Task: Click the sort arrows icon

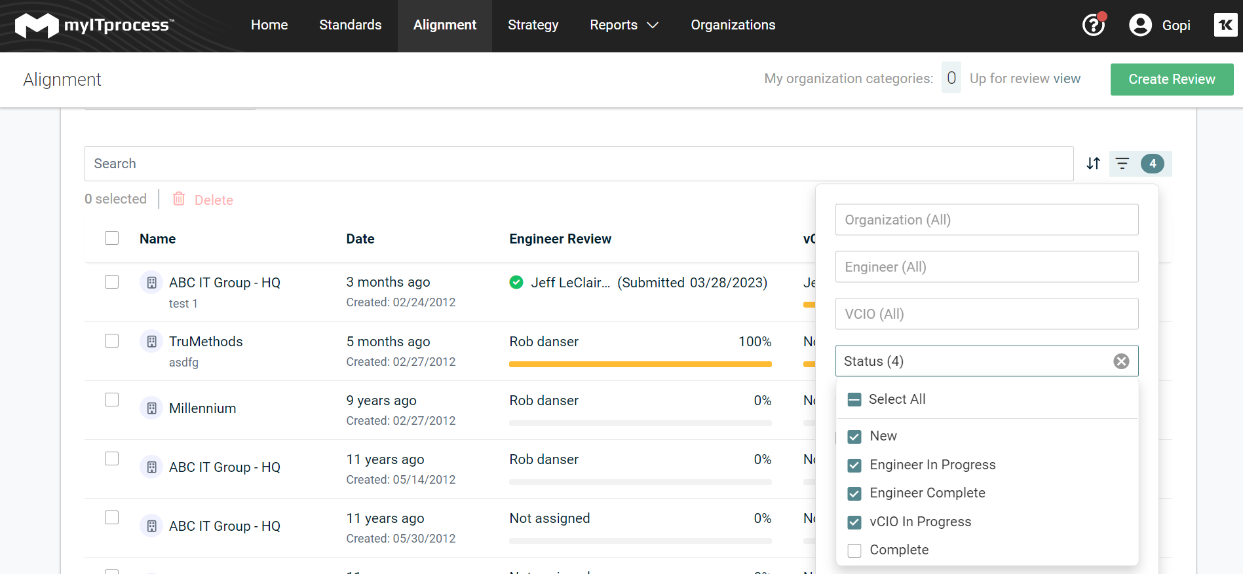Action: pyautogui.click(x=1093, y=163)
